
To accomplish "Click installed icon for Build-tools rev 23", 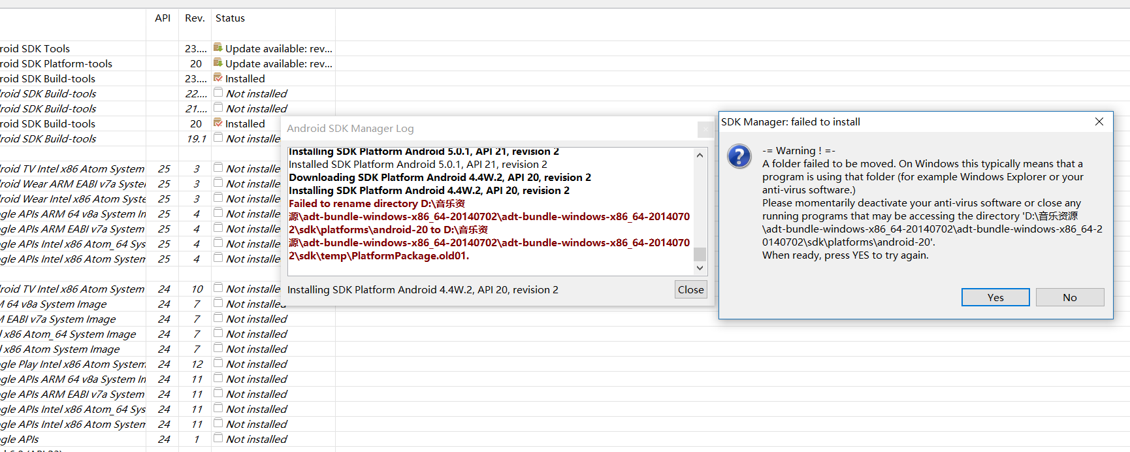I will click(218, 78).
